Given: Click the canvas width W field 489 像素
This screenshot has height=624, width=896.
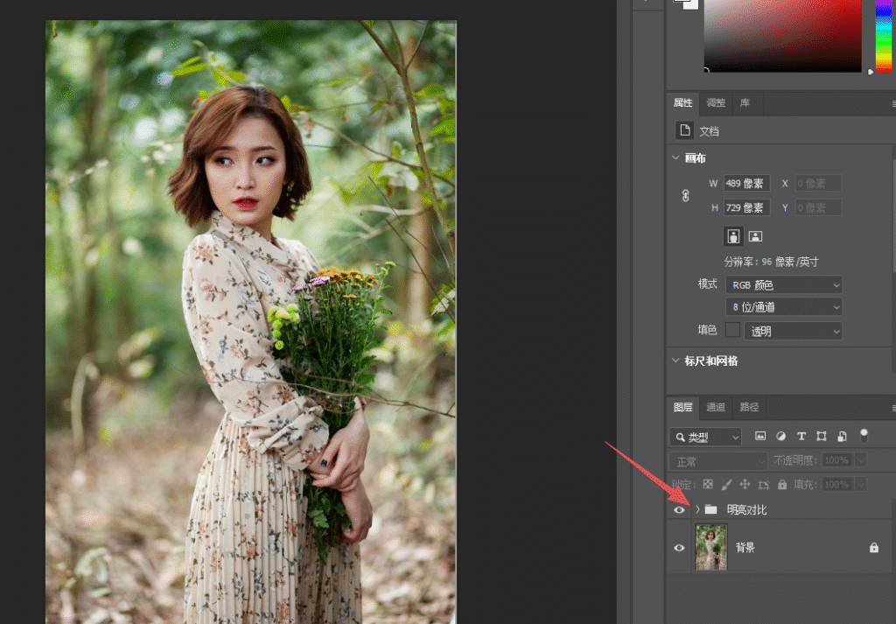Looking at the screenshot, I should (747, 184).
